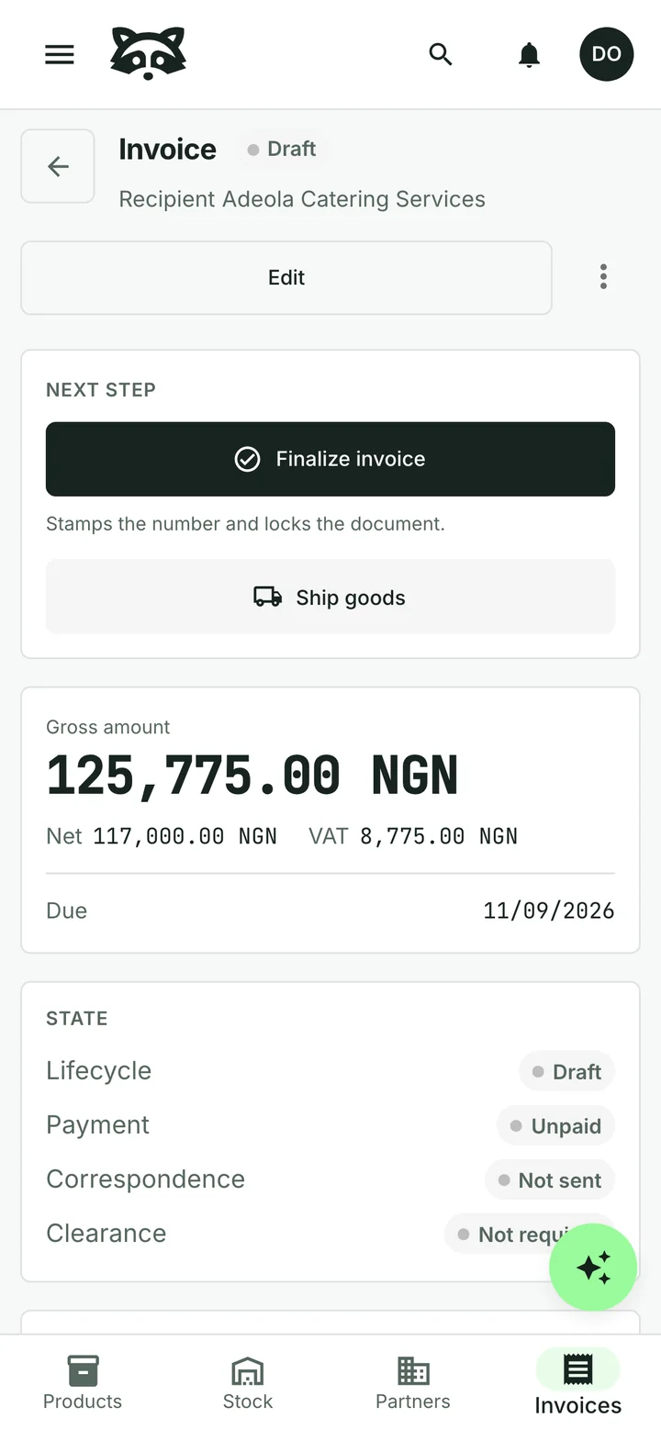Click the Draft badge beside Invoice title
Viewport: 661px width, 1430px height.
click(281, 149)
